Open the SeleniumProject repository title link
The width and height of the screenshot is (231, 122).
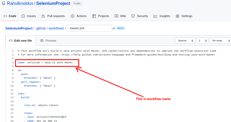click(53, 3)
